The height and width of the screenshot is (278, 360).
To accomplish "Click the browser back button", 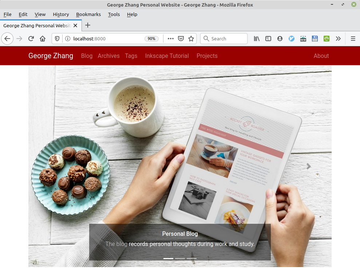I will coord(7,39).
